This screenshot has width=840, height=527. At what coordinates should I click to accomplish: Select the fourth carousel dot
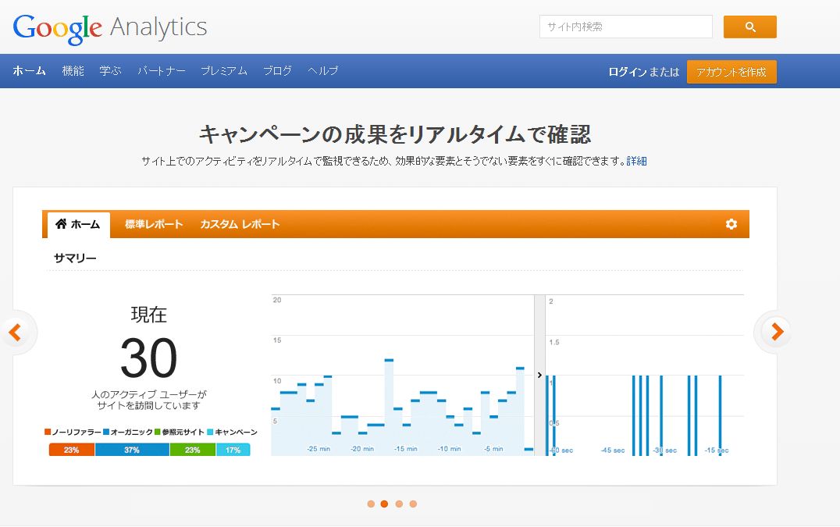[x=413, y=504]
